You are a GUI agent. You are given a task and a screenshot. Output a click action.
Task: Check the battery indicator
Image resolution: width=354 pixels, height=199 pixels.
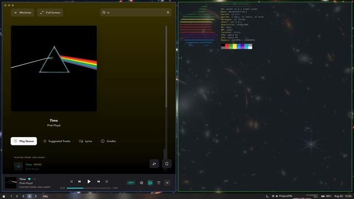(x=326, y=196)
